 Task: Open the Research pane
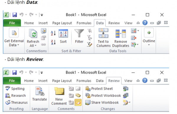coord(16,96)
